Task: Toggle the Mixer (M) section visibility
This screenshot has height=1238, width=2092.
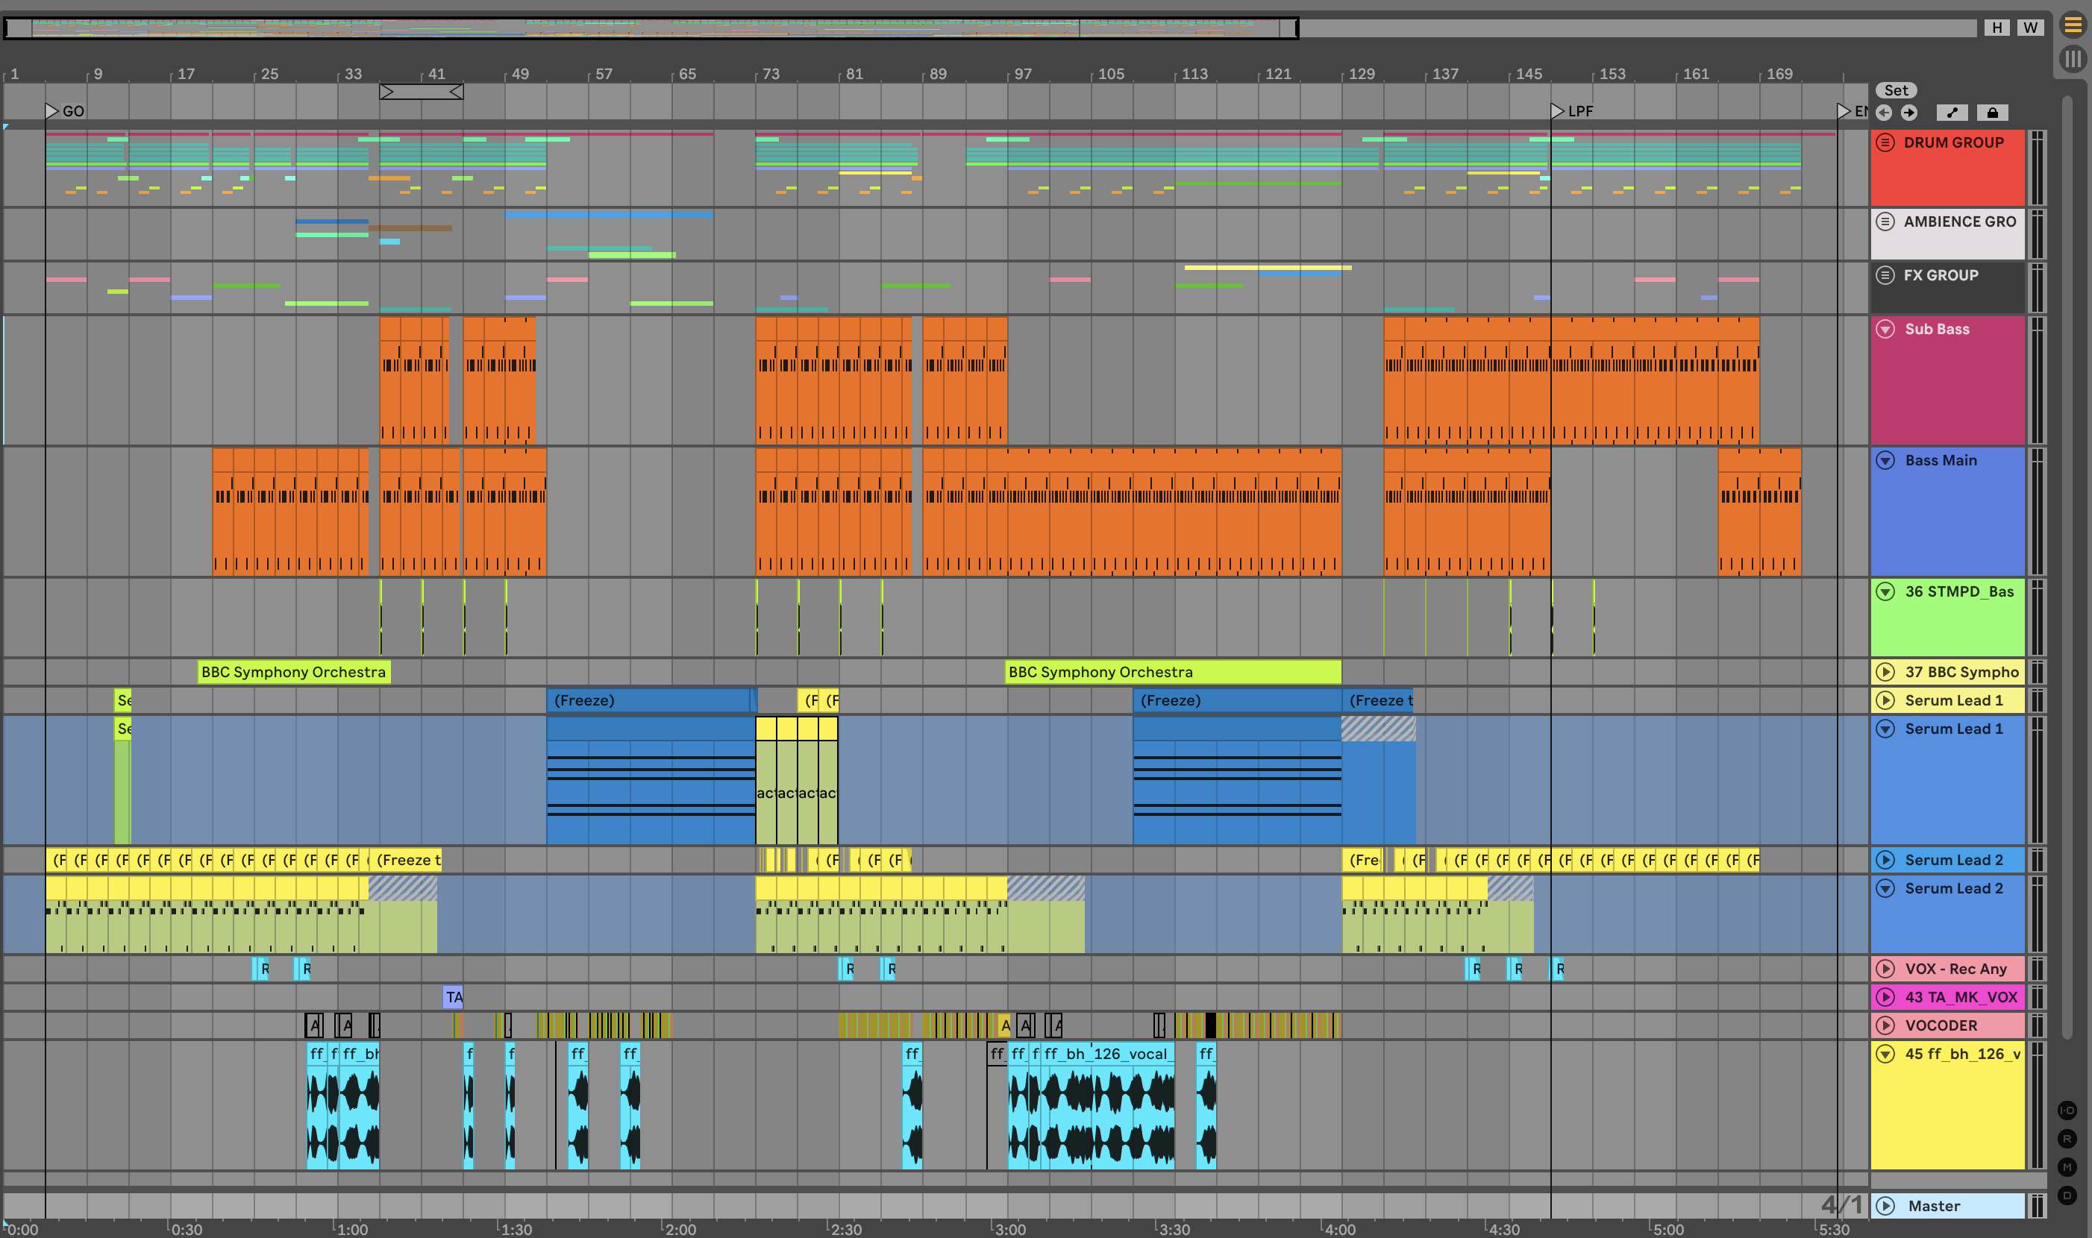Action: tap(2067, 1167)
